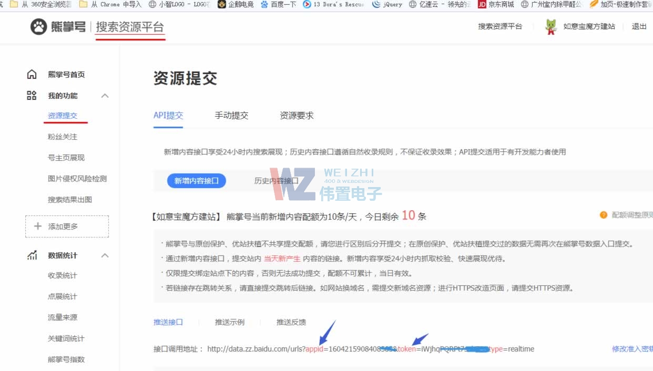Switch to 新增内容接口 mode
Screen dimensions: 653x371
coord(196,180)
